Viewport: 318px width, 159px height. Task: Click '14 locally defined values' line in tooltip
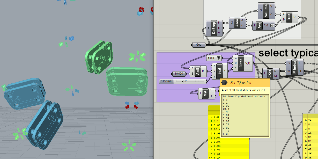point(245,96)
